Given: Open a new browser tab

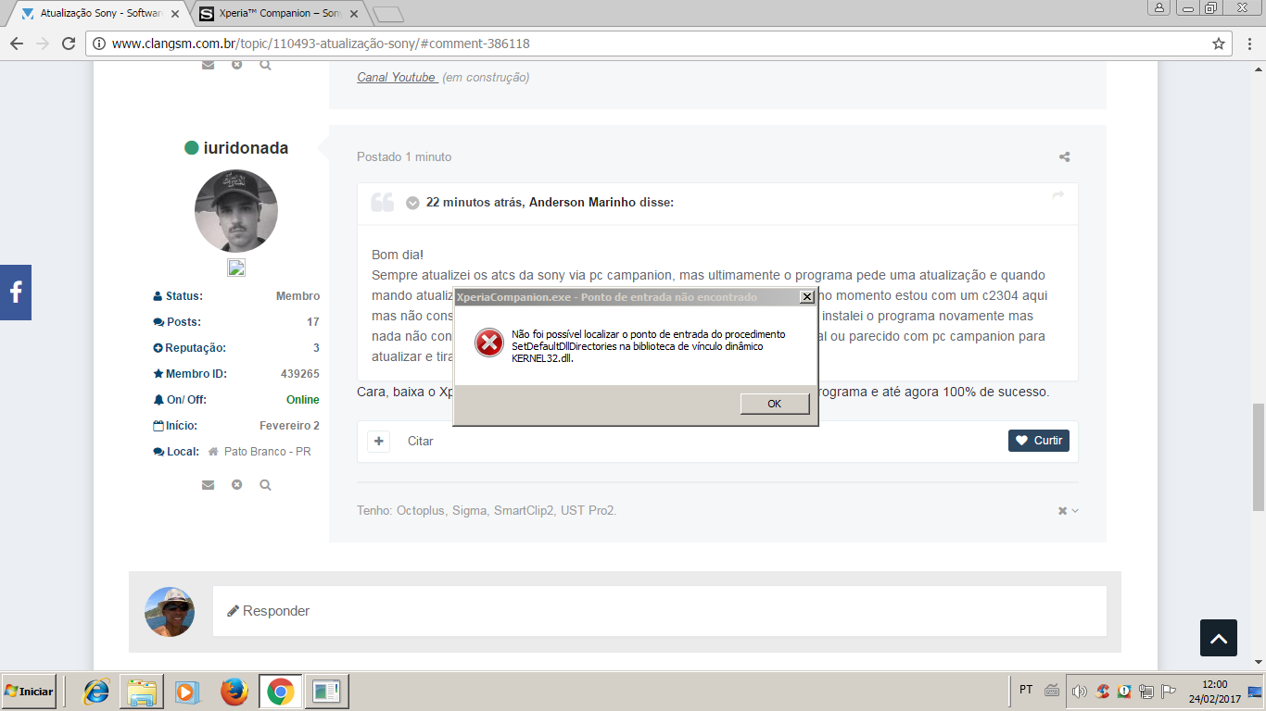Looking at the screenshot, I should pos(387,14).
